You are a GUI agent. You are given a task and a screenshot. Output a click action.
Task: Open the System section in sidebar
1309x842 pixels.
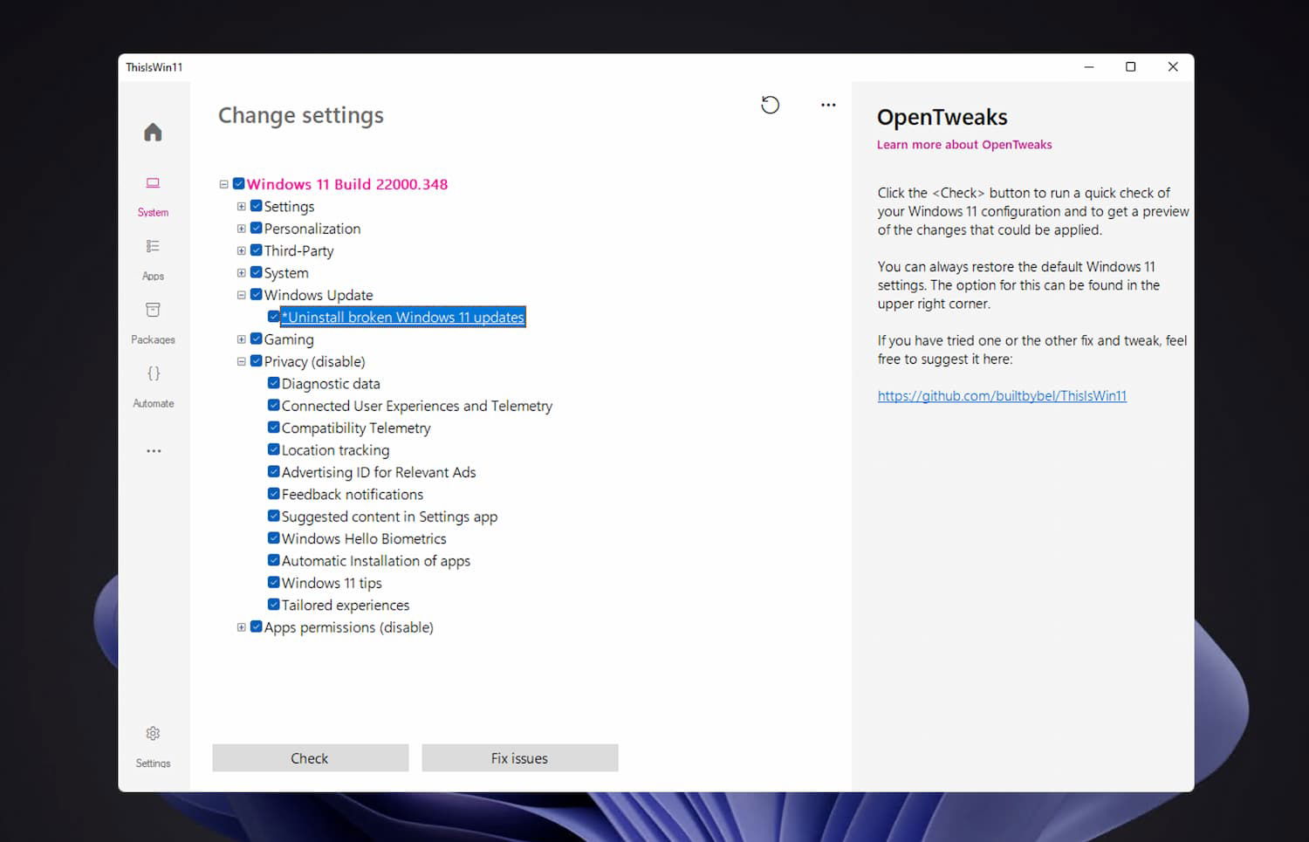point(153,195)
